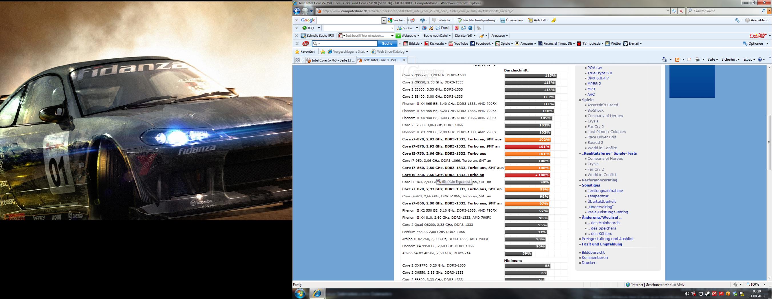
Task: Open the Leistungsaufnahme link
Action: pyautogui.click(x=605, y=191)
